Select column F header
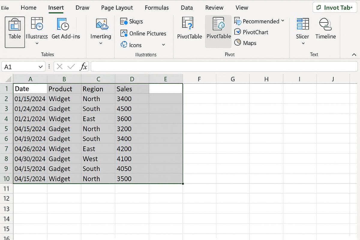Image resolution: width=360 pixels, height=240 pixels. point(199,79)
